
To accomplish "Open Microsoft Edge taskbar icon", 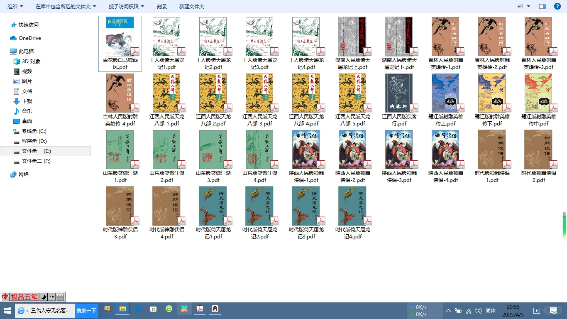I will (138, 309).
